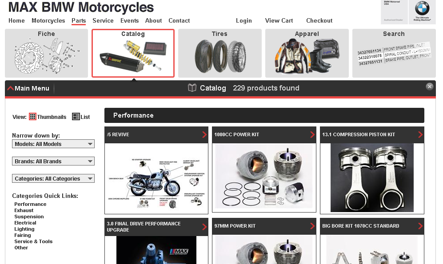Open the 1000CC Power Kit product image
443x264 pixels.
click(264, 177)
